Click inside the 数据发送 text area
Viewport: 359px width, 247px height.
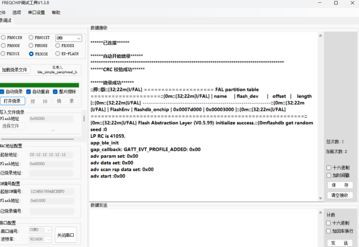[x=205, y=227]
